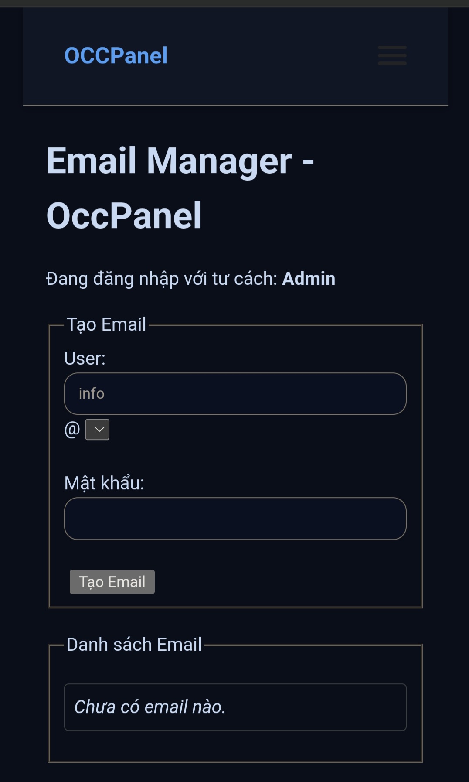Click the @ symbol before domain selector
The image size is (469, 782).
pos(72,430)
